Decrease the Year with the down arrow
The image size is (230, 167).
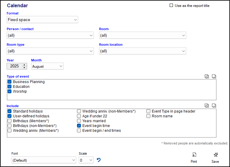click(x=24, y=68)
